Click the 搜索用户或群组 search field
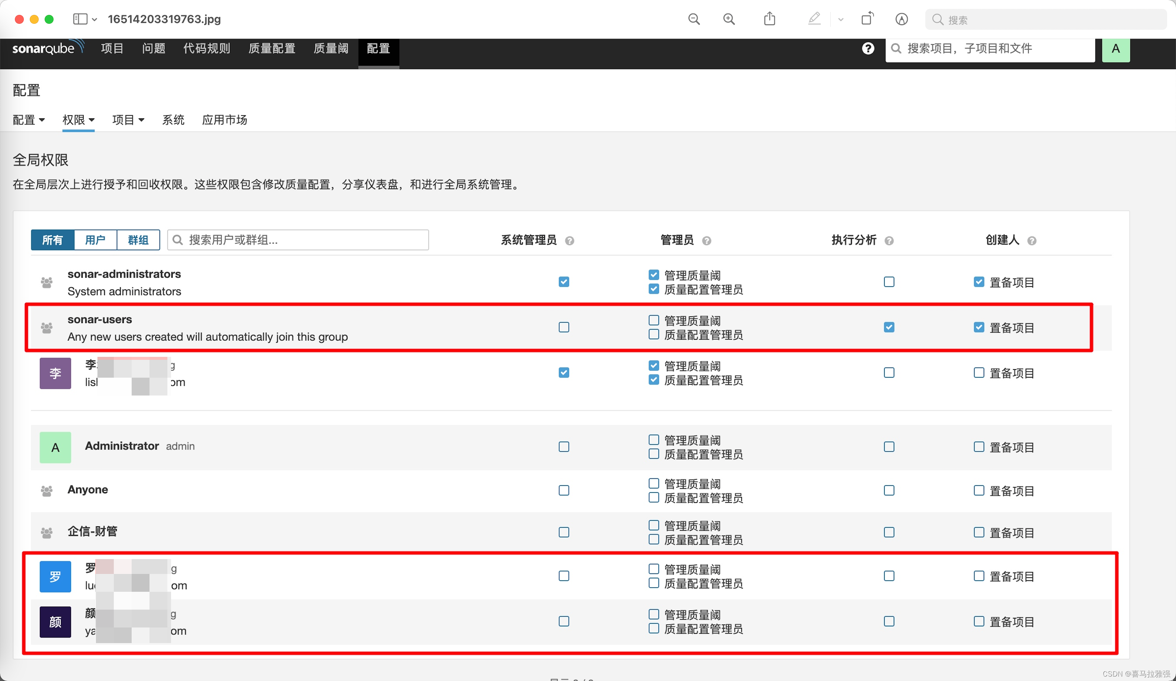 tap(298, 240)
